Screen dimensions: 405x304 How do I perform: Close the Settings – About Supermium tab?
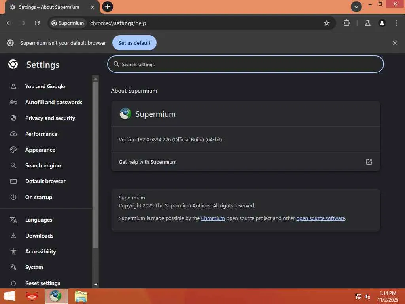tap(93, 7)
